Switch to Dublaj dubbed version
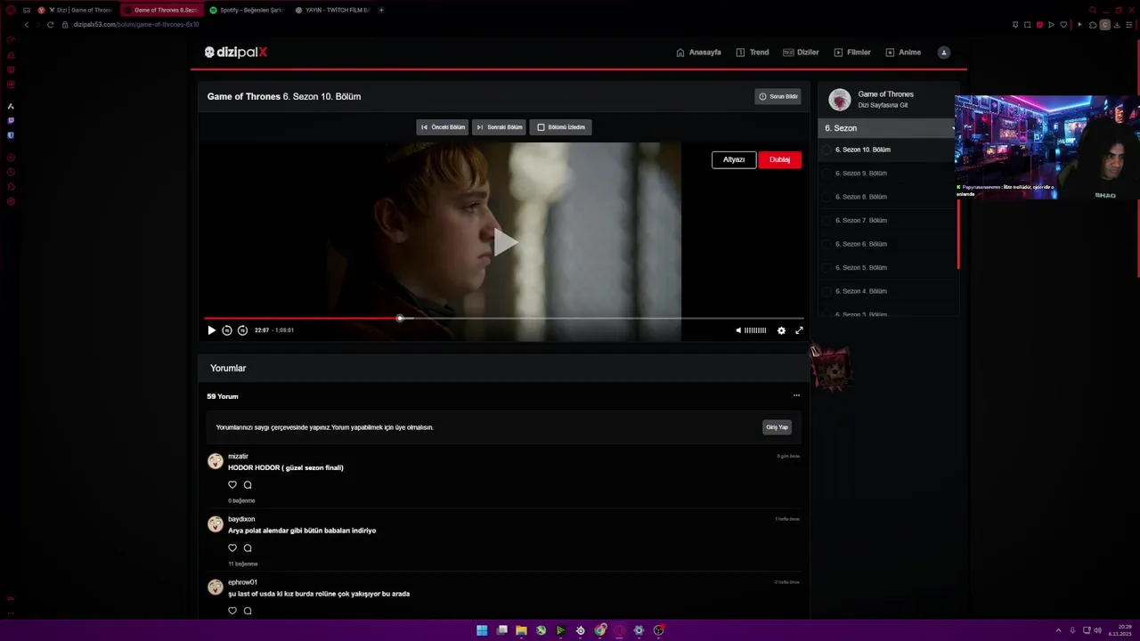Viewport: 1140px width, 641px height. [779, 159]
